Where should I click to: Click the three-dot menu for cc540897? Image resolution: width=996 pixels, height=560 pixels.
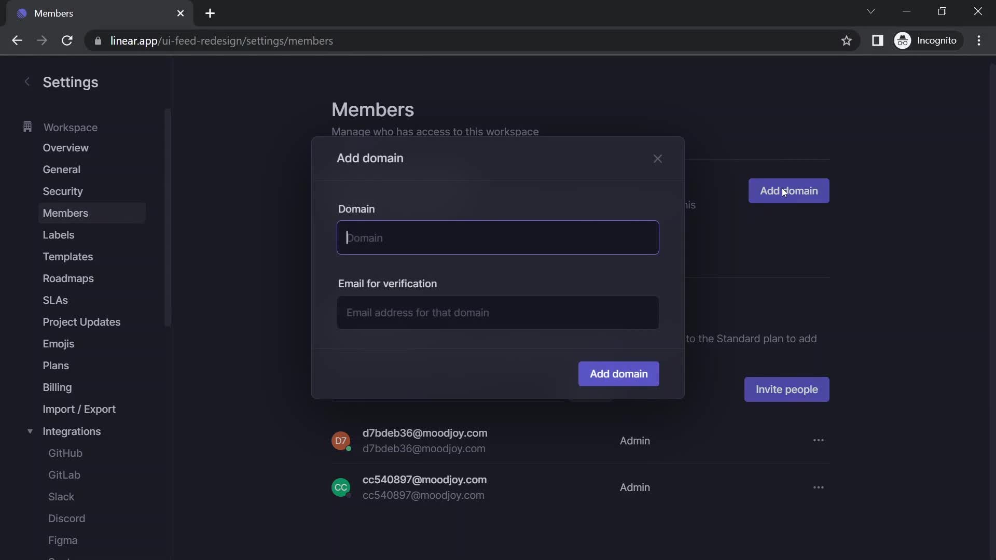coord(819,487)
